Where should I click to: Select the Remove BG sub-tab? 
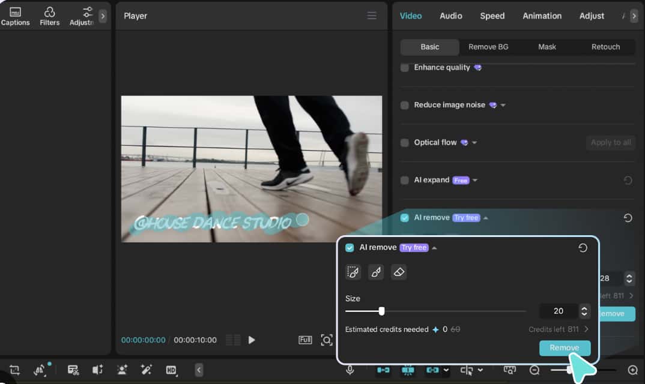488,47
